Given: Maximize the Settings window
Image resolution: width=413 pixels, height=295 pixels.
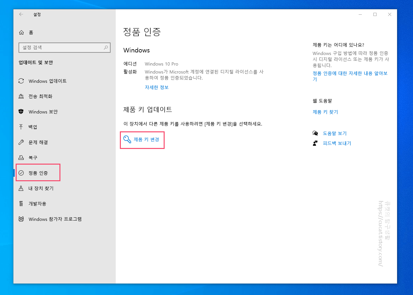Looking at the screenshot, I should [x=375, y=14].
